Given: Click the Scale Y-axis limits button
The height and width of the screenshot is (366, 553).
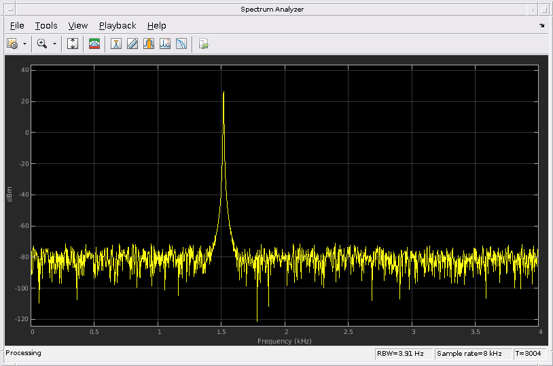Looking at the screenshot, I should pyautogui.click(x=72, y=44).
